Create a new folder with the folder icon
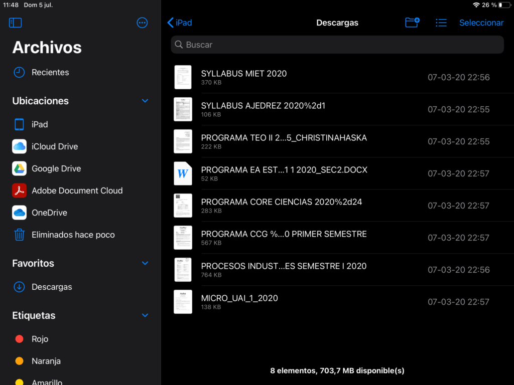The width and height of the screenshot is (514, 385). click(412, 23)
